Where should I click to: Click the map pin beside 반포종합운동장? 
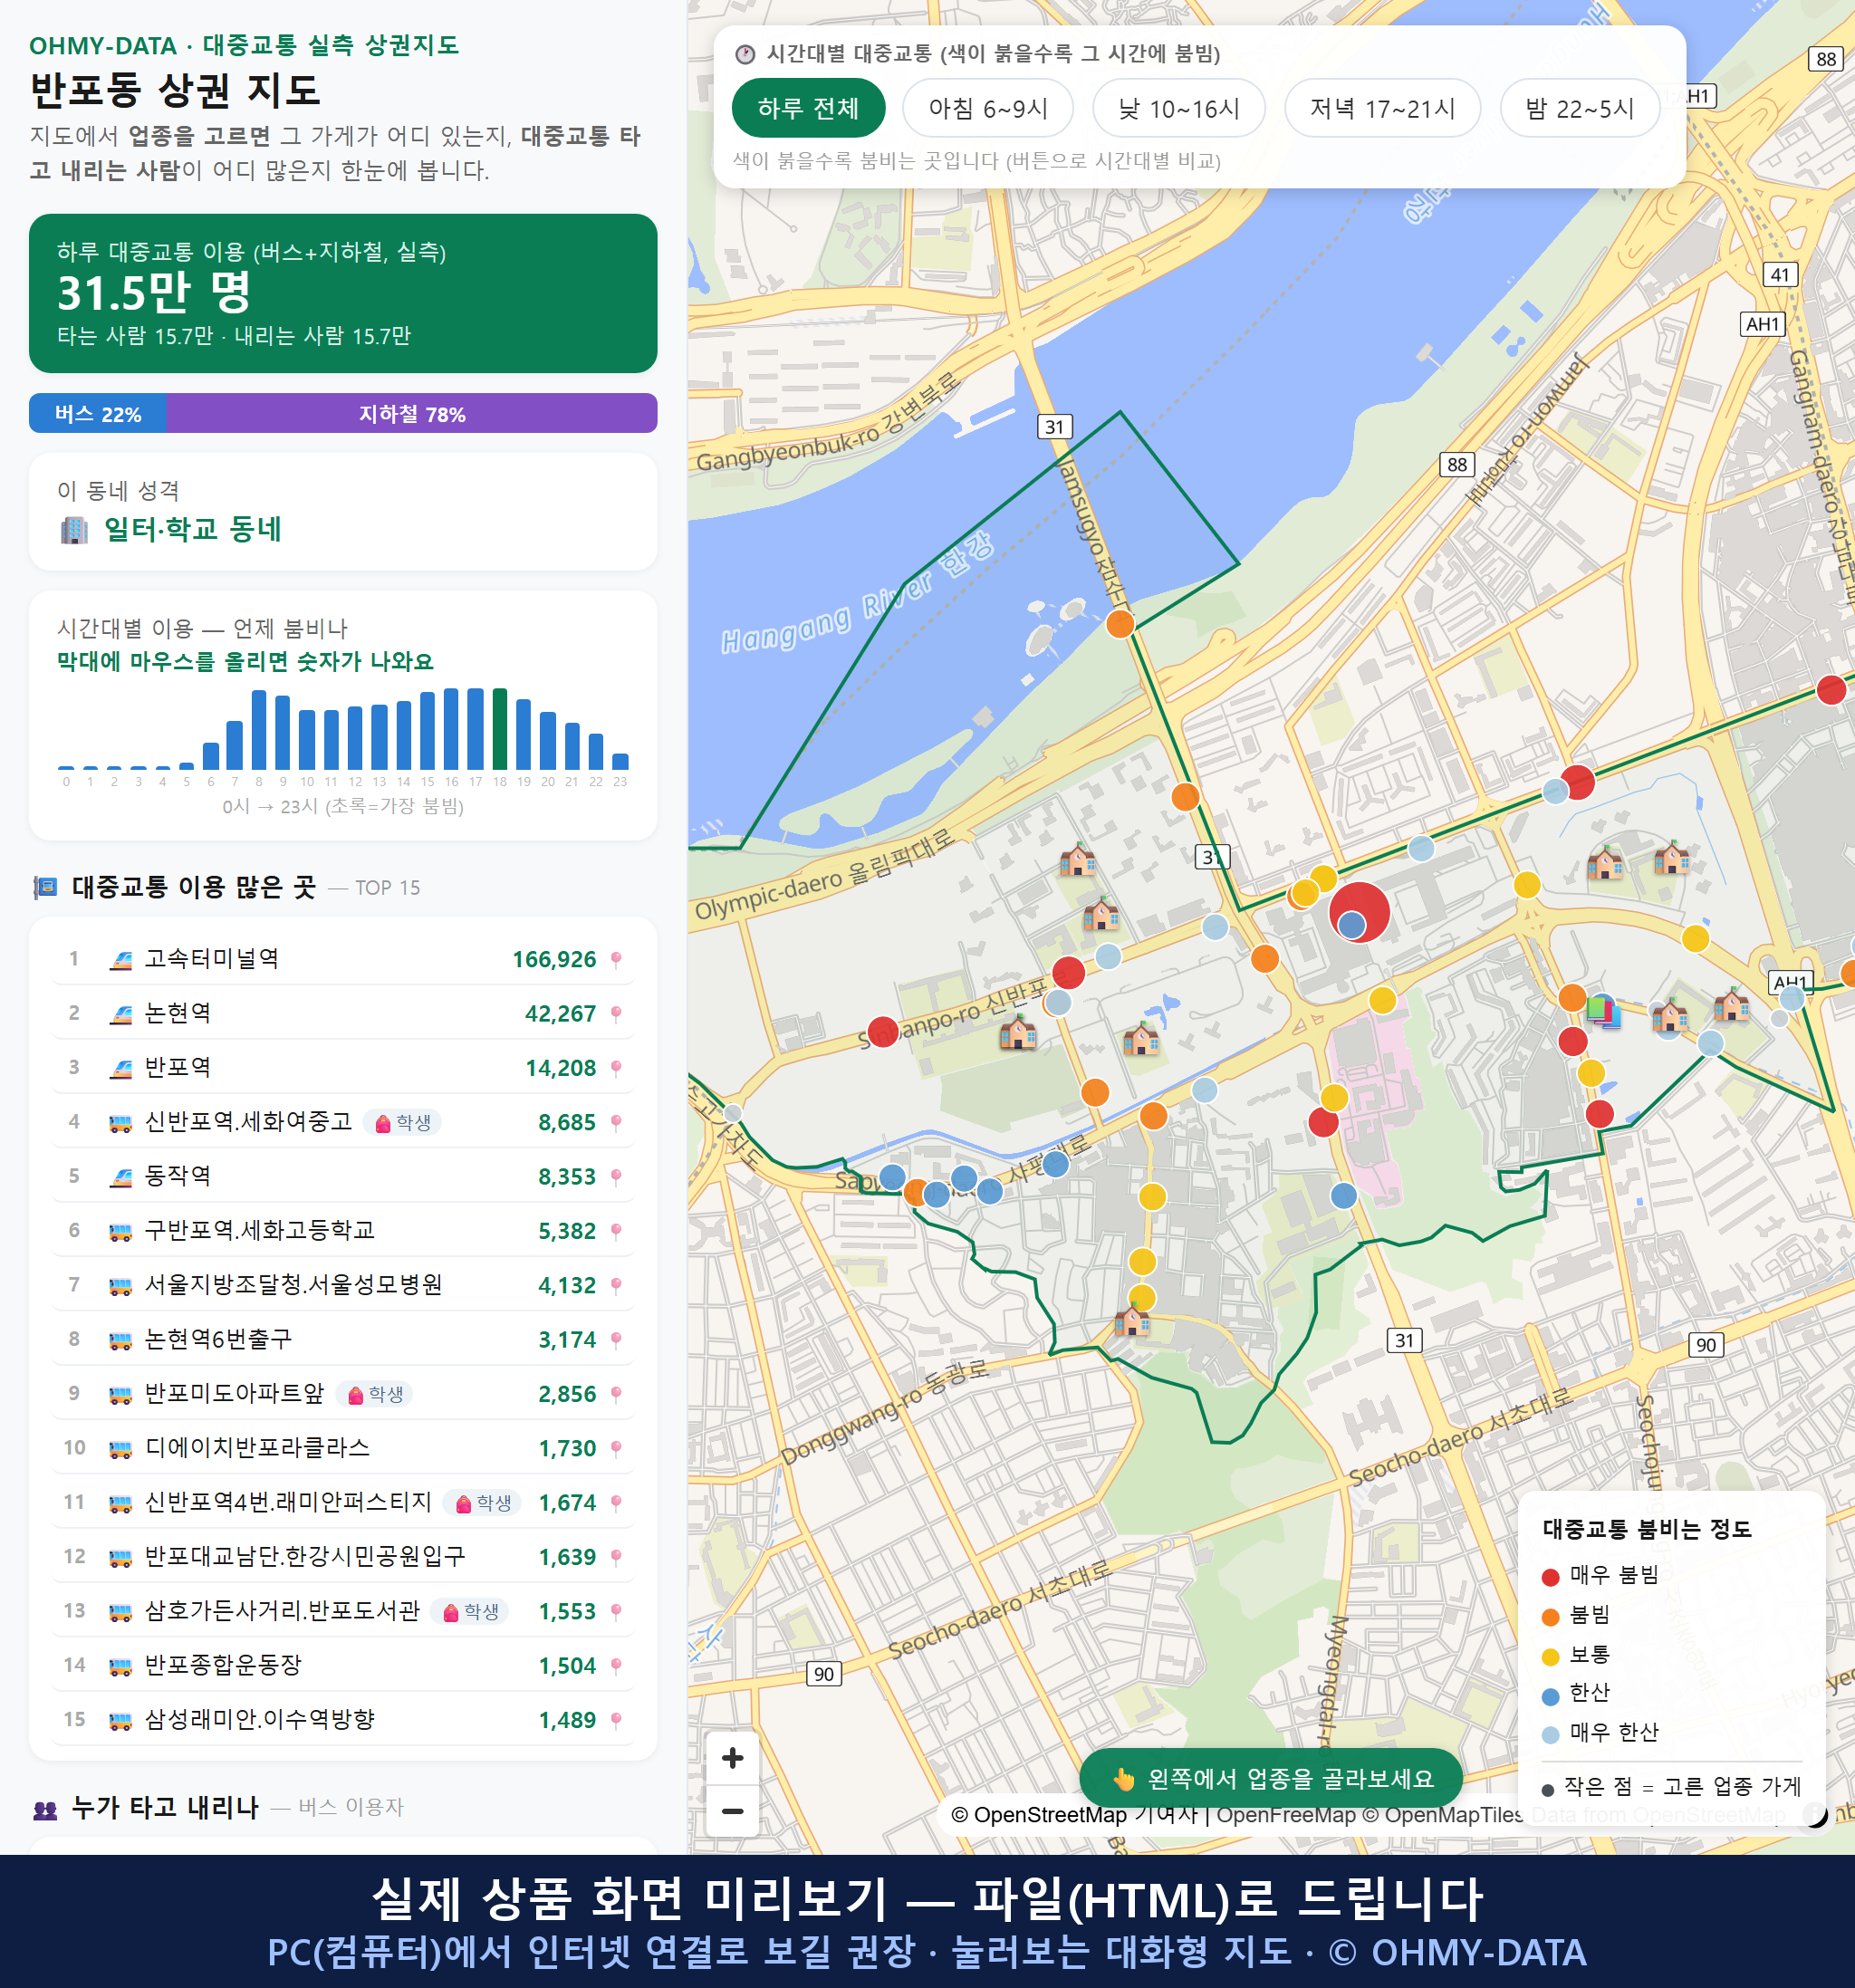click(x=616, y=1666)
